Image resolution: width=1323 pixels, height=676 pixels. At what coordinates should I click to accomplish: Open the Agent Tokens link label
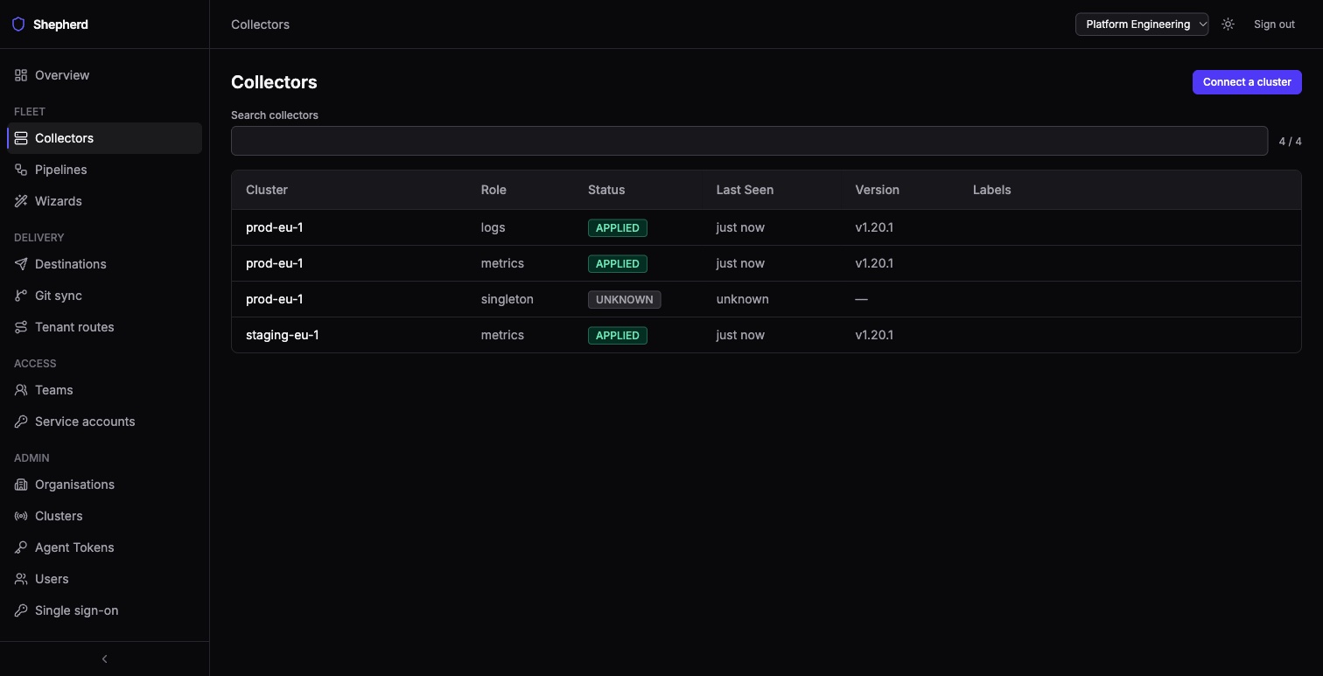[x=74, y=547]
